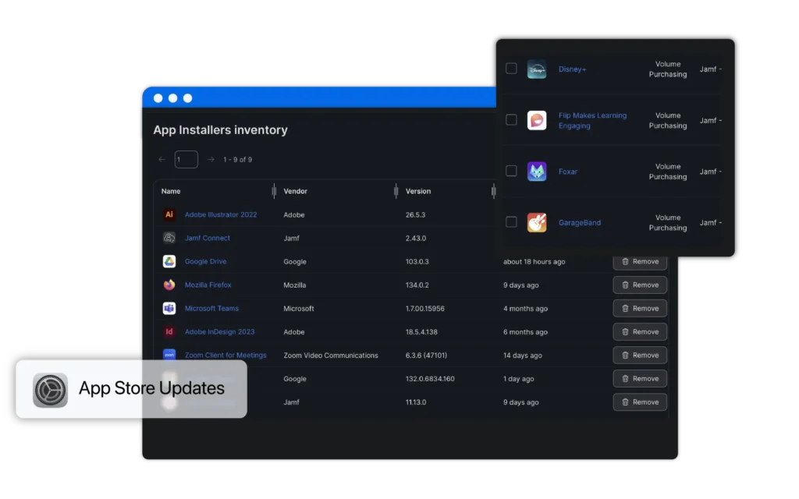Open the Zoom Client for Meetings link
The height and width of the screenshot is (499, 799).
click(x=225, y=356)
